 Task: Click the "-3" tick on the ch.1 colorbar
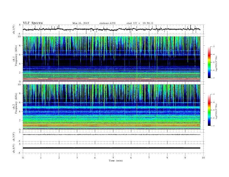(213, 47)
